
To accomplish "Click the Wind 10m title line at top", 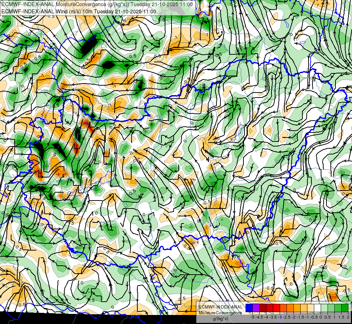I will tap(79, 12).
